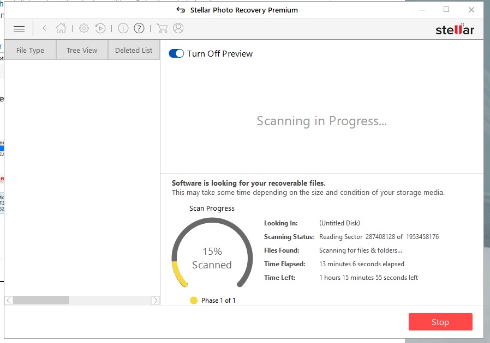Viewport: 490px width, 343px height.
Task: Click the 'Scanning in Progress...' text
Action: tap(321, 121)
